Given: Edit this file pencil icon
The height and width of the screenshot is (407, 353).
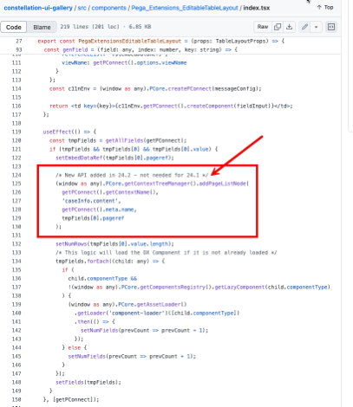Looking at the screenshot, I should [304, 27].
